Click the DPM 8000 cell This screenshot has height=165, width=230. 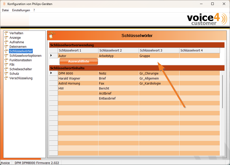coord(78,73)
